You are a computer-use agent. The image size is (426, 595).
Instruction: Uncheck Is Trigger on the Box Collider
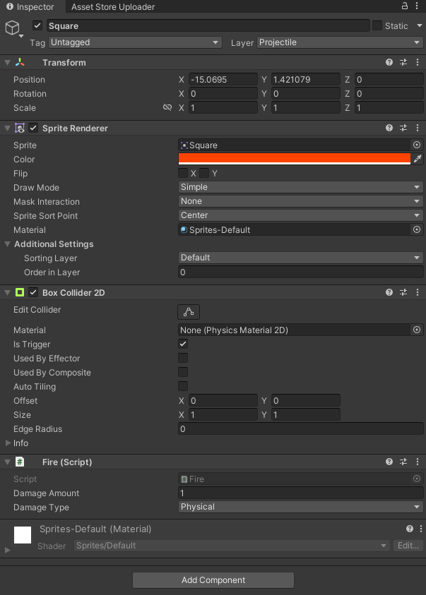pyautogui.click(x=182, y=344)
